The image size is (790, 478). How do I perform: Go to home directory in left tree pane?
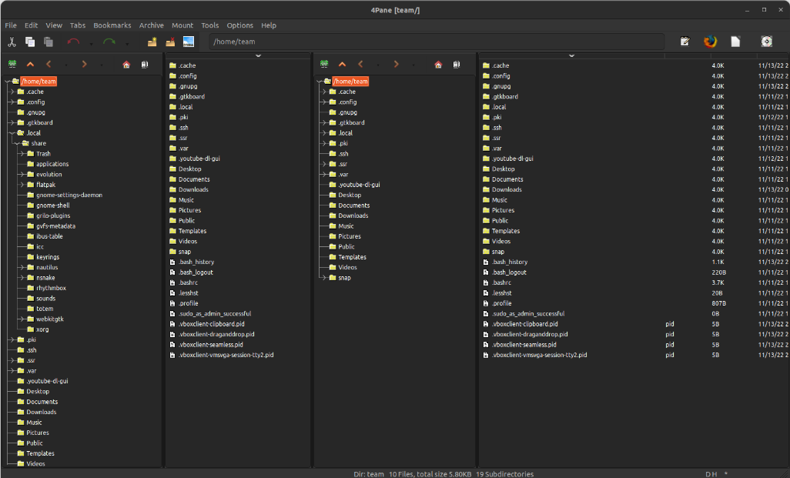(126, 64)
